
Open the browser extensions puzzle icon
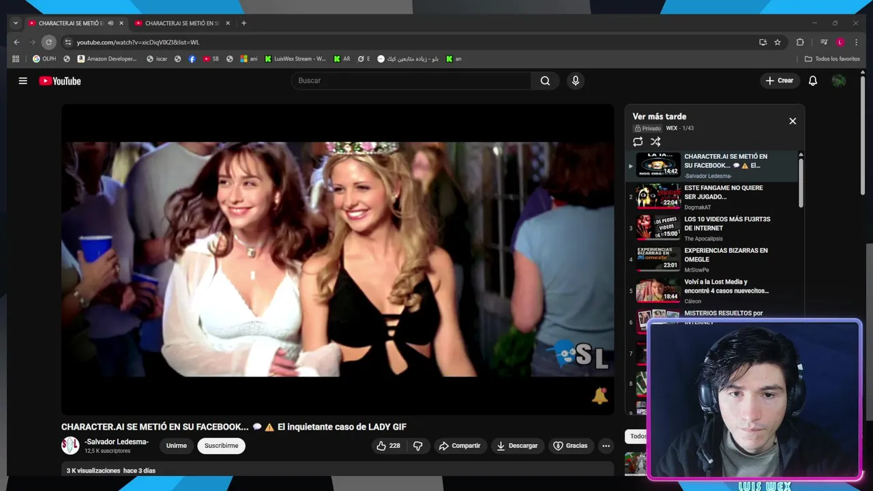[x=800, y=42]
